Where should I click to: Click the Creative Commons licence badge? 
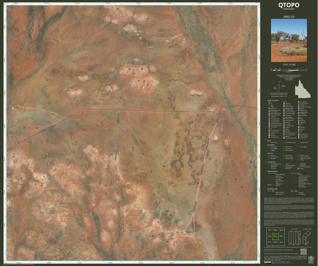267,263
